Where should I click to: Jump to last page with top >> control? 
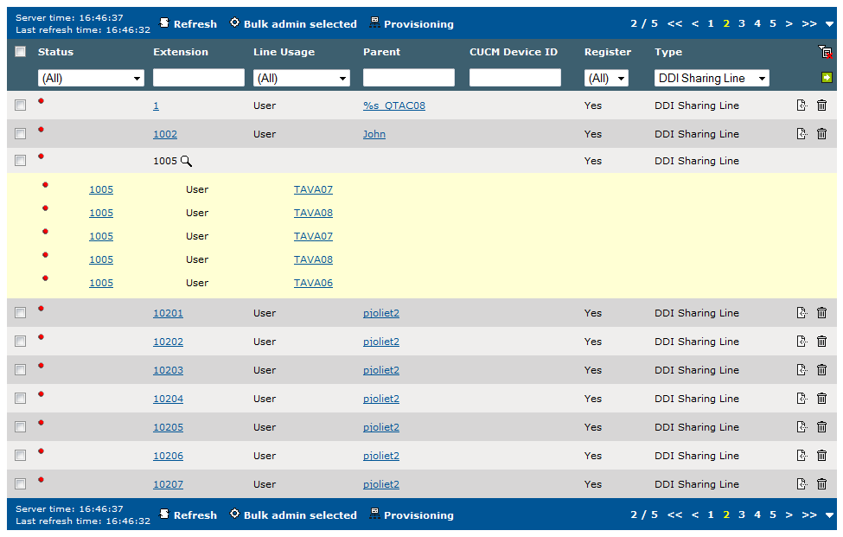809,23
